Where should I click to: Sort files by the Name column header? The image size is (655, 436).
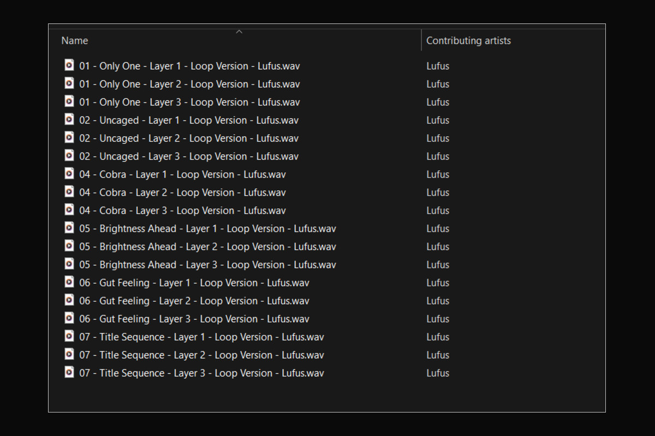pos(75,41)
